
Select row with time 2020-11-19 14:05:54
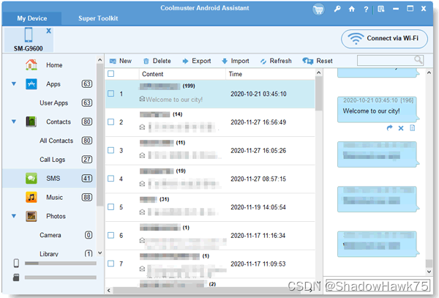(210, 207)
